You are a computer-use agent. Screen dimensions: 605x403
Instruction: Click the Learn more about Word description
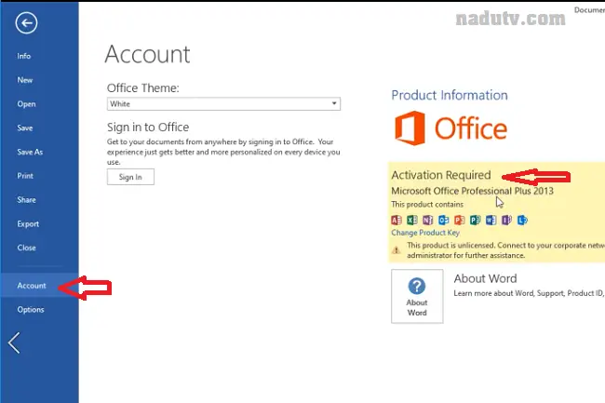pos(529,293)
